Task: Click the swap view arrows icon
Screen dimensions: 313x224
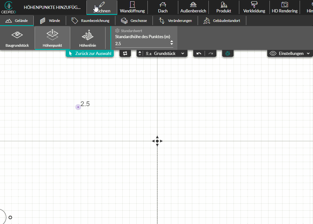Action: tap(125, 53)
